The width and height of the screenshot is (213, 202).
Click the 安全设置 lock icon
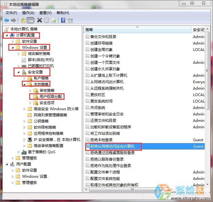(x=24, y=72)
